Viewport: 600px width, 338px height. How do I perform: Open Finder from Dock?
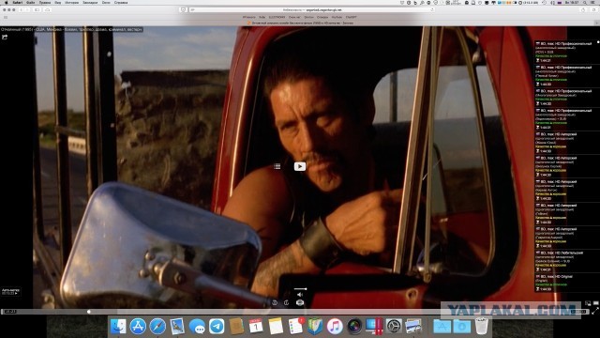[x=118, y=327]
